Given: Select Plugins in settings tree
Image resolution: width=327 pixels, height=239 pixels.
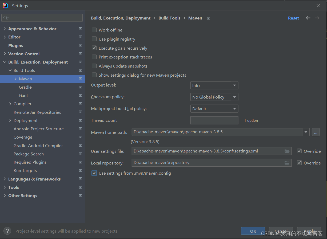Looking at the screenshot, I should pyautogui.click(x=15, y=45).
